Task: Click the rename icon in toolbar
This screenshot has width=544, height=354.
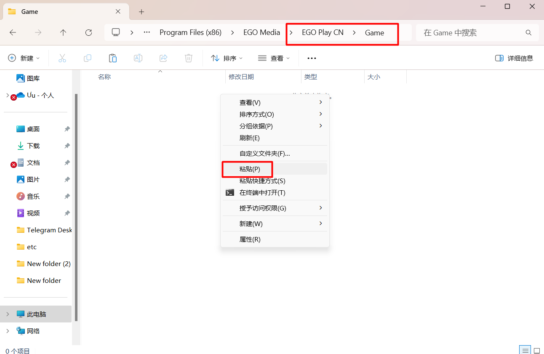Action: tap(138, 58)
